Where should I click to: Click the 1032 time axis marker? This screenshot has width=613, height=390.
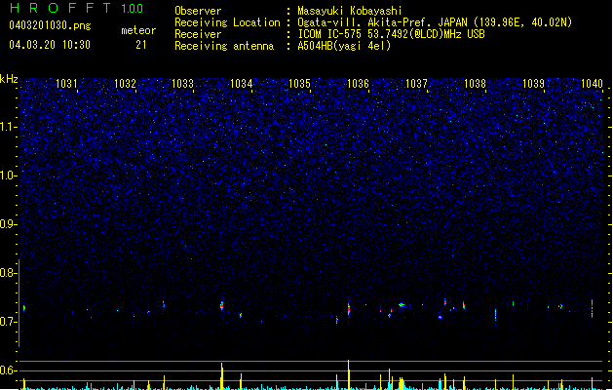pos(125,84)
